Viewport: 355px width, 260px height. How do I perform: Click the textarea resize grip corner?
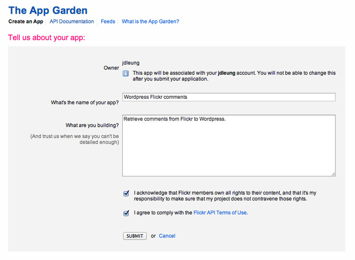pyautogui.click(x=333, y=174)
